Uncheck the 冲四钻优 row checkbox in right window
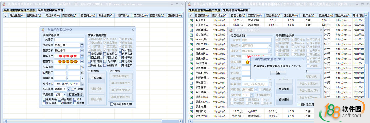The image size is (370, 123). point(191,111)
